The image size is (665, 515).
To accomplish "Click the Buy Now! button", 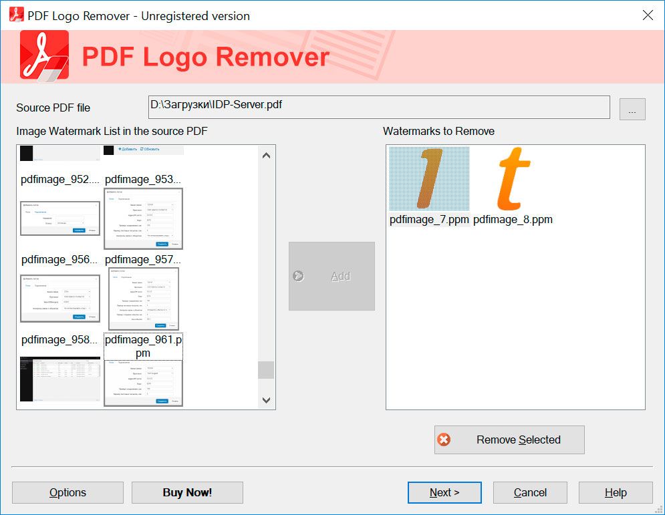I will click(x=186, y=492).
